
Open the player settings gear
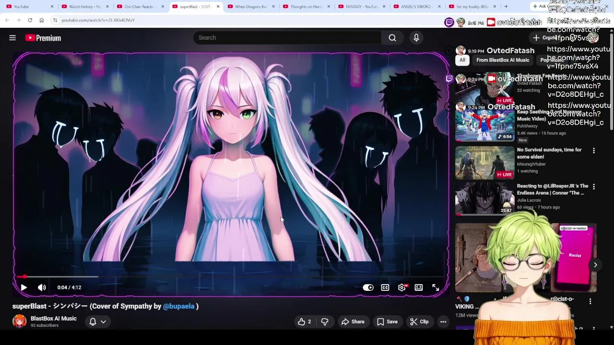click(402, 287)
